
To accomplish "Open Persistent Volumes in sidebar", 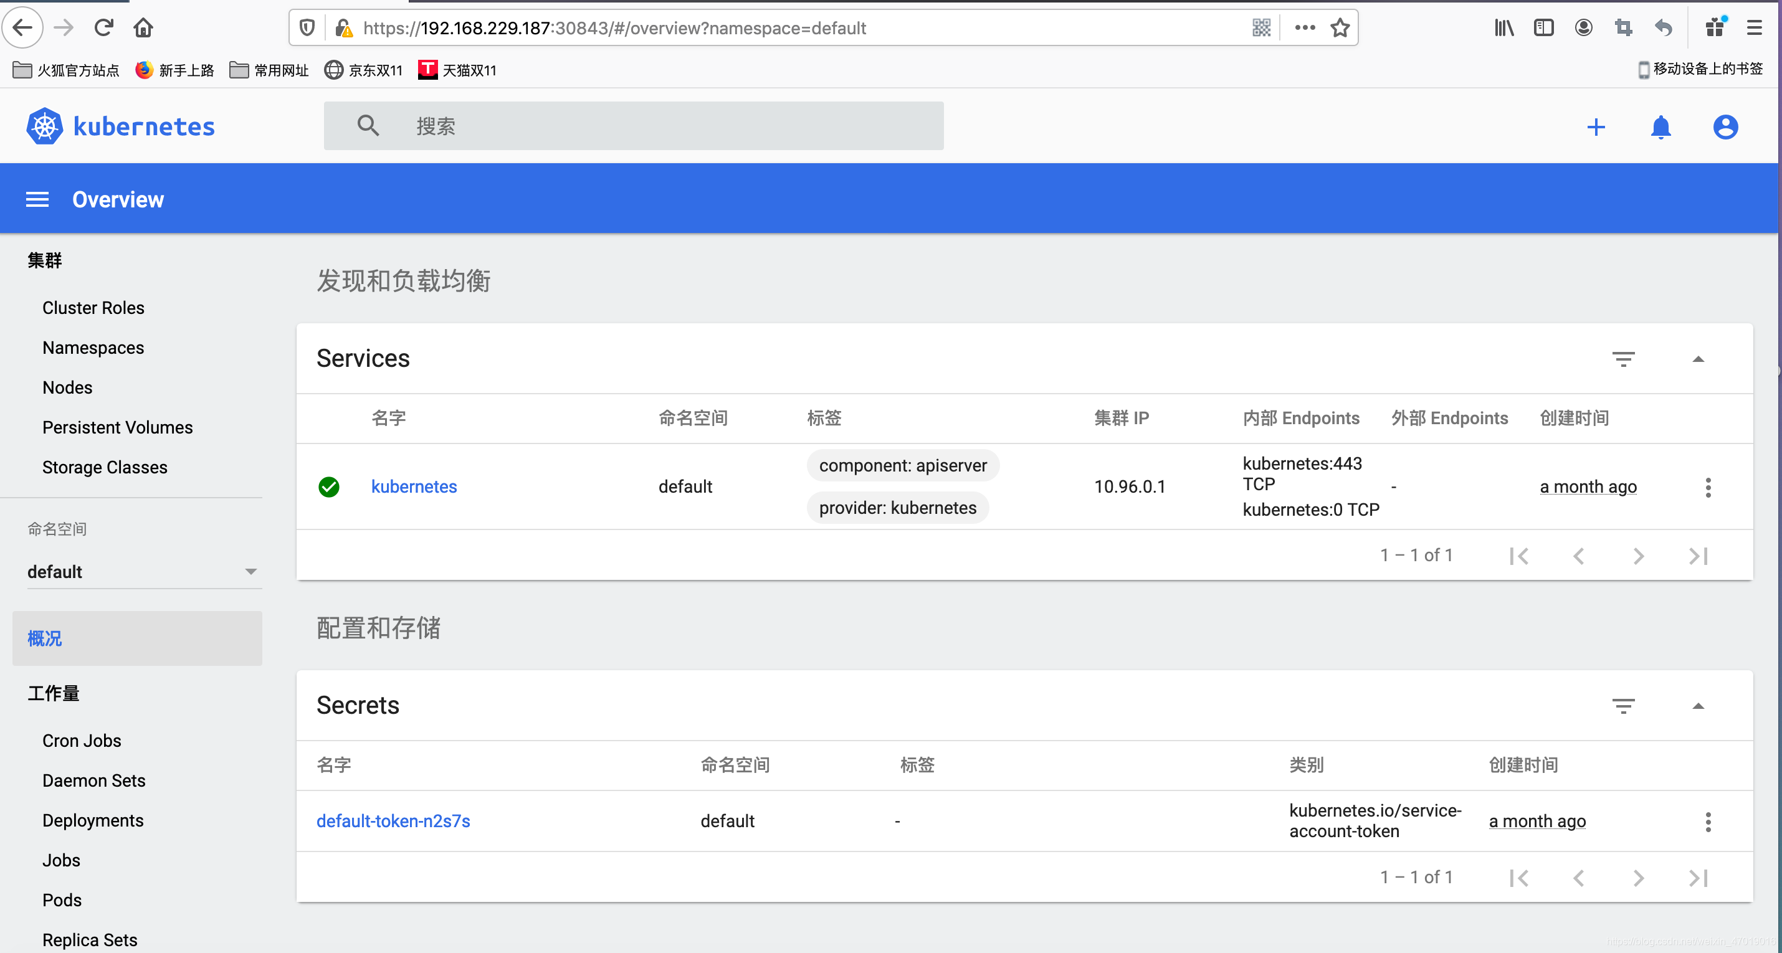I will click(118, 428).
